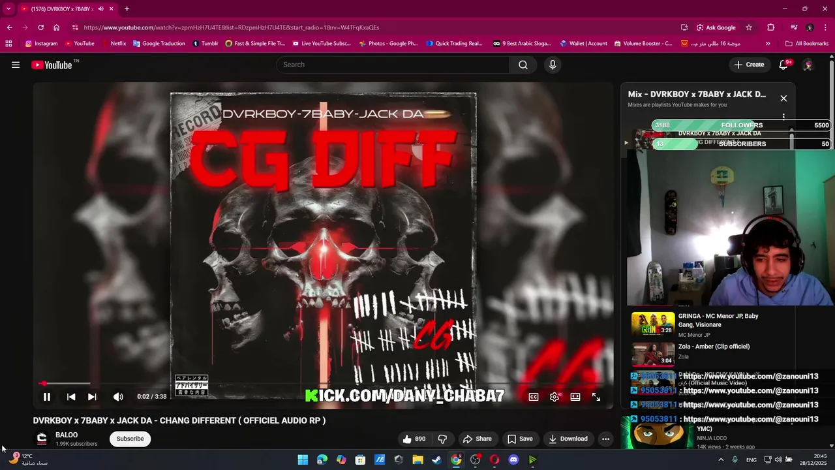
Task: Open the player settings gear
Action: (x=554, y=397)
